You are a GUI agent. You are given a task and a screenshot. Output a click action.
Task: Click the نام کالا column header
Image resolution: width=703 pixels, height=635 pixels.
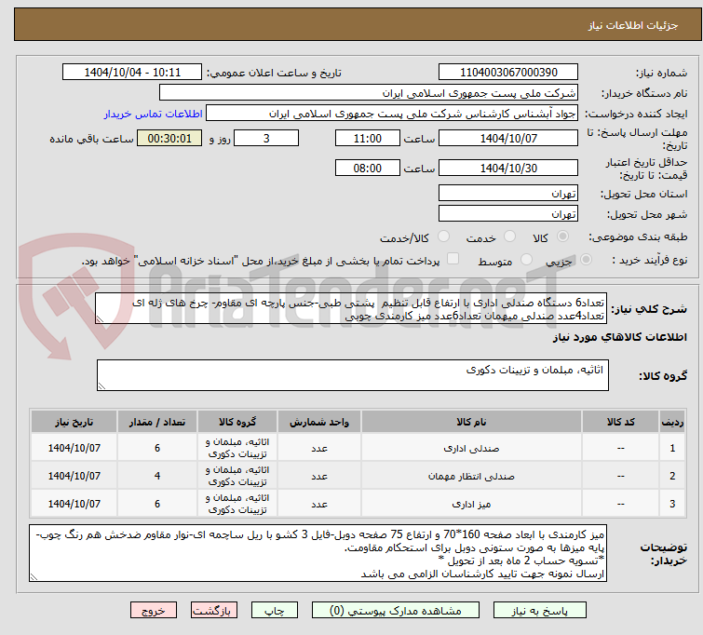coord(471,422)
